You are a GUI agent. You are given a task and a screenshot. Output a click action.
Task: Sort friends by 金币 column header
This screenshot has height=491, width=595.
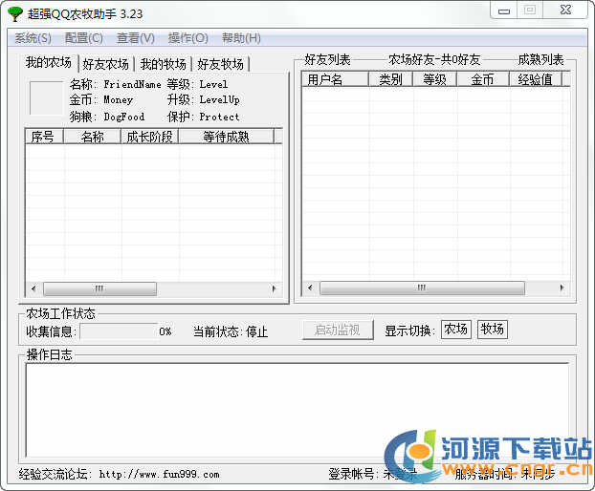(483, 79)
